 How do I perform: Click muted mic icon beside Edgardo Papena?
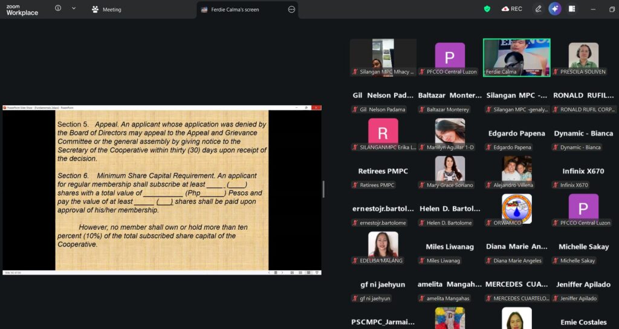point(488,148)
